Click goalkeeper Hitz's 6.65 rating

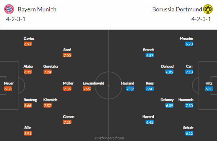pos(209,88)
